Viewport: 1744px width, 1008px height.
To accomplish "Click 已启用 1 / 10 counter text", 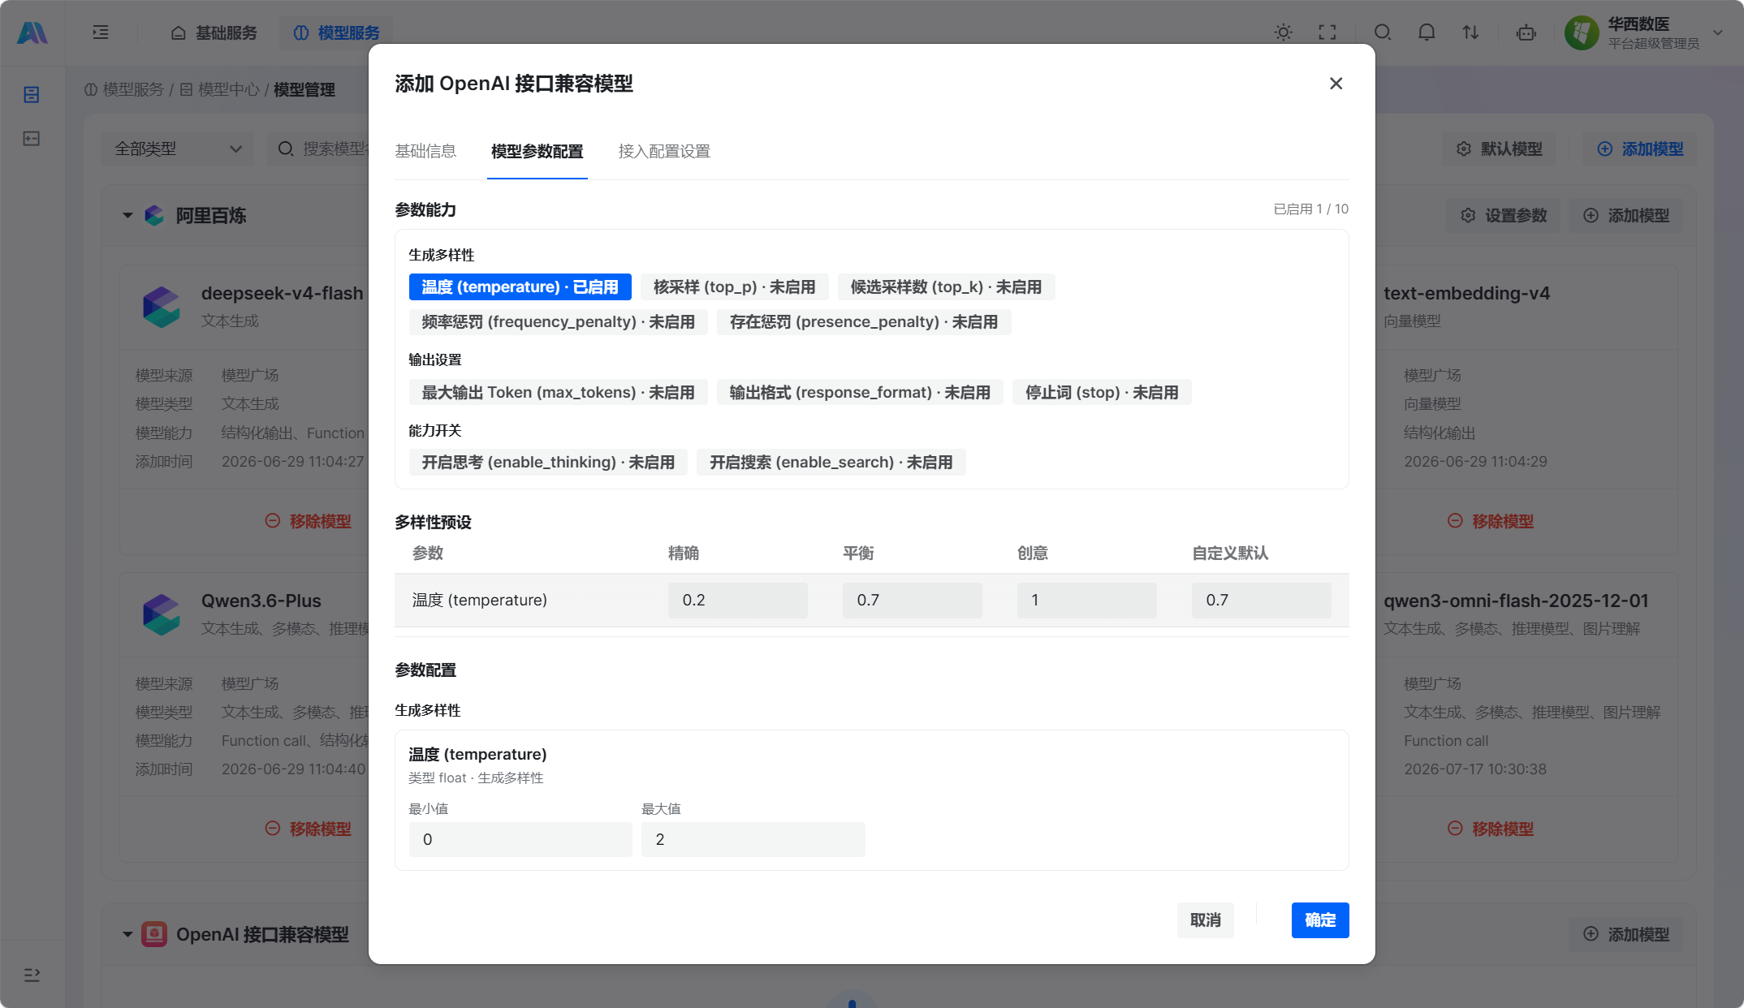I will point(1311,209).
